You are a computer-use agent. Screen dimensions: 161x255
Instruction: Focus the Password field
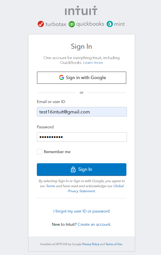click(82, 137)
